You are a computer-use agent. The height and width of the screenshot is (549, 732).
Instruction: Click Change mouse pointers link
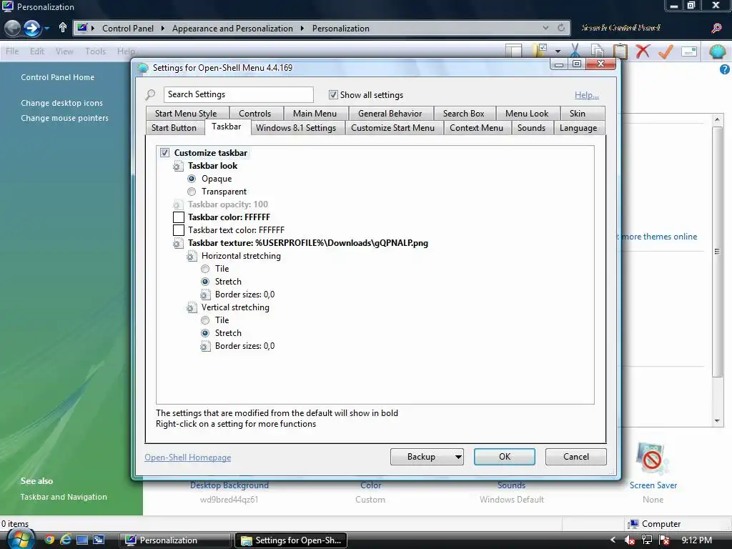(64, 118)
